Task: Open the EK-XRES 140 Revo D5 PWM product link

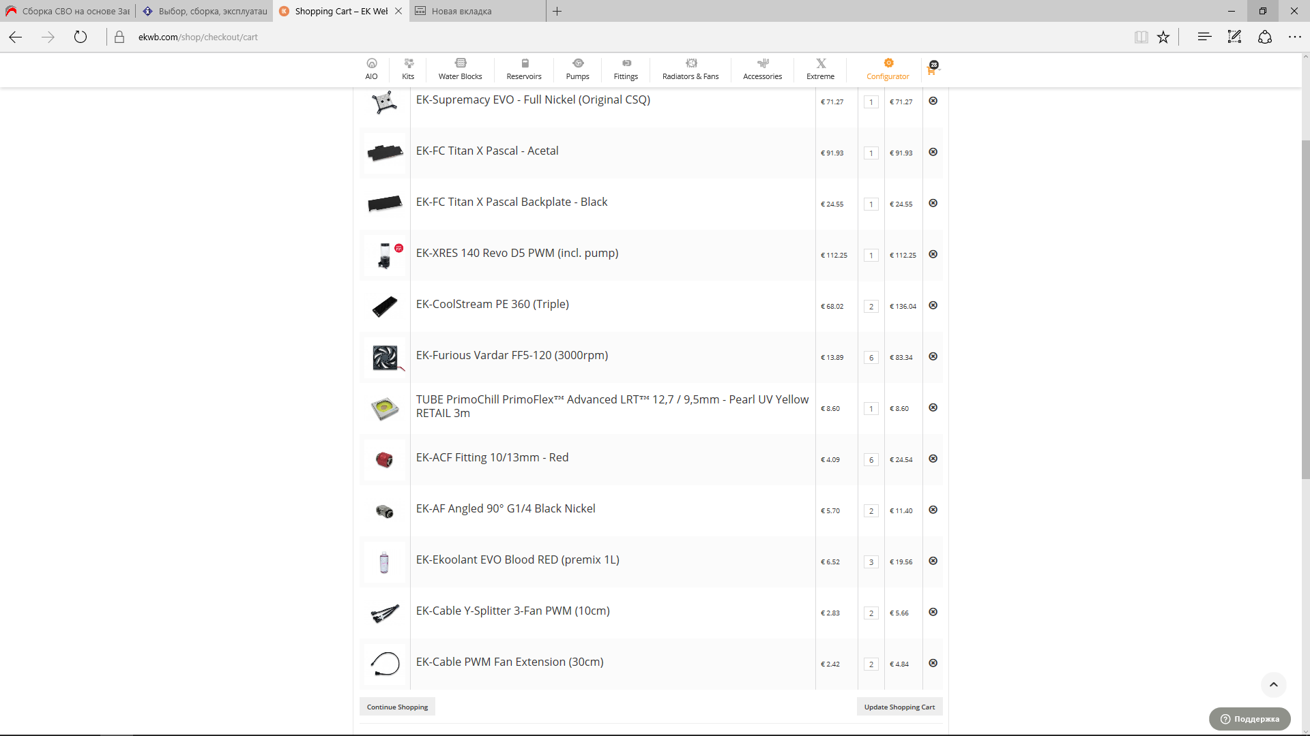Action: (x=516, y=253)
